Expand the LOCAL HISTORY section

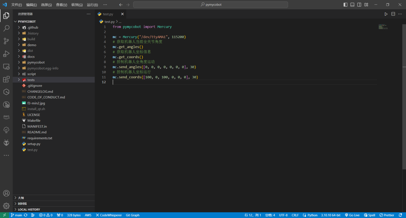pos(29,209)
